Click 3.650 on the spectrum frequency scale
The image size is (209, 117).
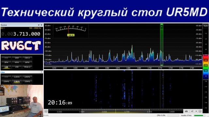97,68
